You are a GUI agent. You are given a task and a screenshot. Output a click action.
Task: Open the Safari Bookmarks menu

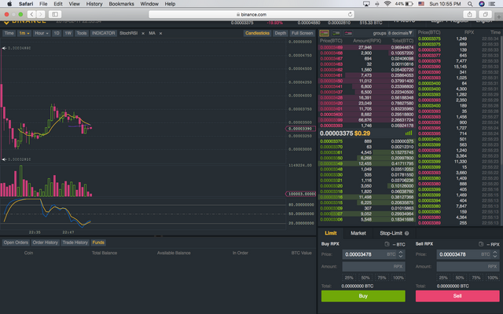tap(121, 4)
